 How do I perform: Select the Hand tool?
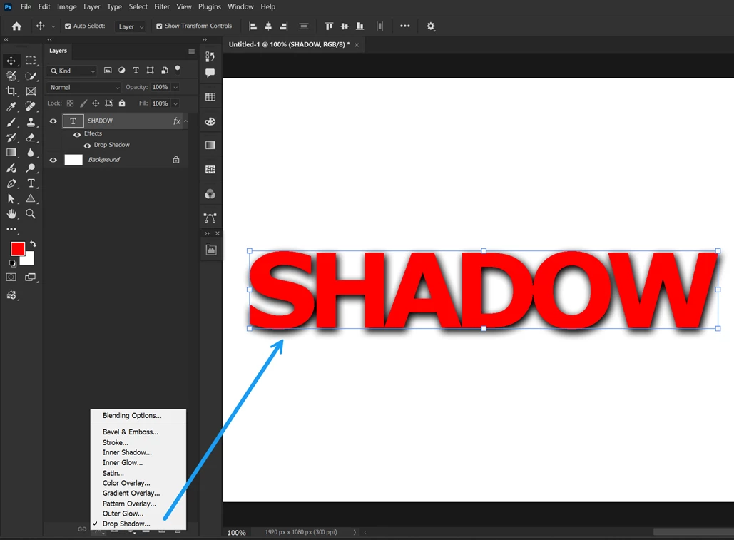pyautogui.click(x=11, y=214)
